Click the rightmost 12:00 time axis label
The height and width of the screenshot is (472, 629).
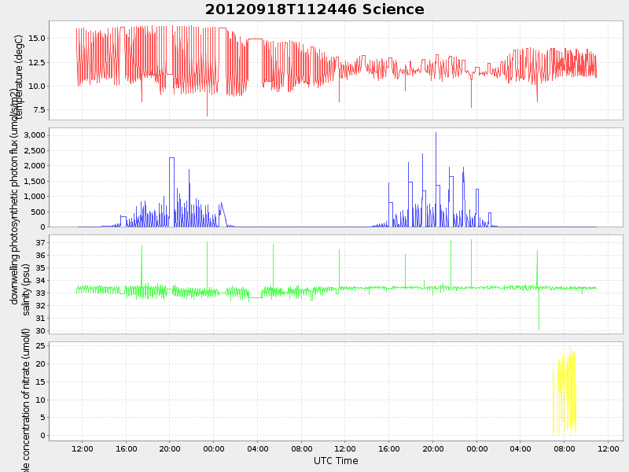tap(608, 448)
